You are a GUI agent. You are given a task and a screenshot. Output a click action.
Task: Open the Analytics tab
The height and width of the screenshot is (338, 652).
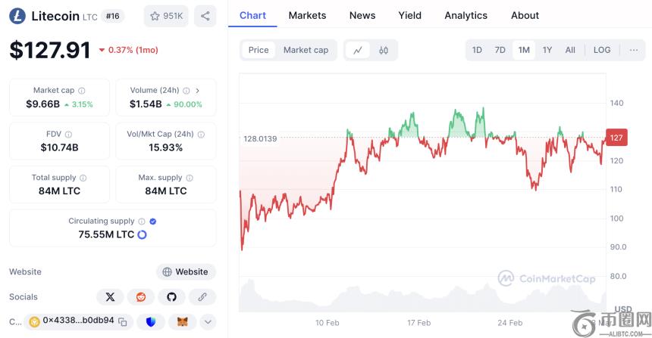(x=465, y=15)
